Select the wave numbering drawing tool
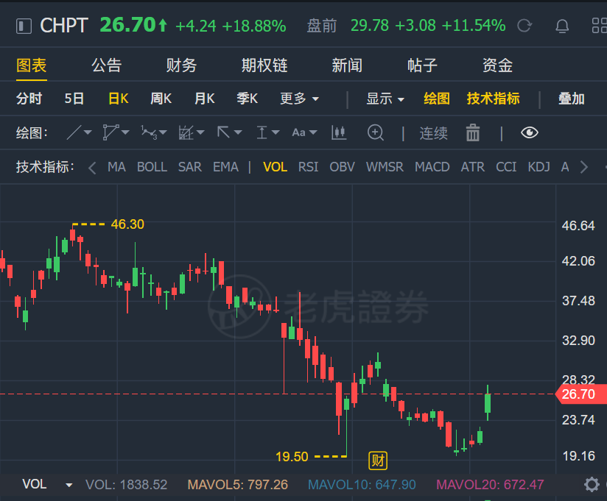 [x=149, y=132]
